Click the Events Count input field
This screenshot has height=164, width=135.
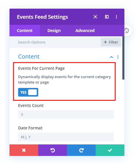pos(66,114)
